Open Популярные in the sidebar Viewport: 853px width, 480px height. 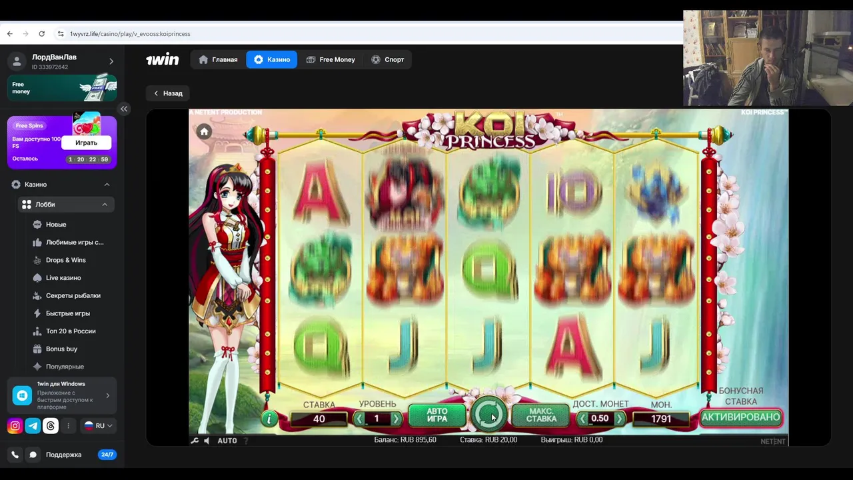(x=67, y=367)
